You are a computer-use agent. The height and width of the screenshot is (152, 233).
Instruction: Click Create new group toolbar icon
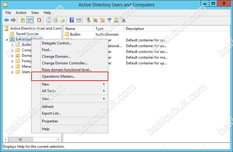tap(95, 20)
